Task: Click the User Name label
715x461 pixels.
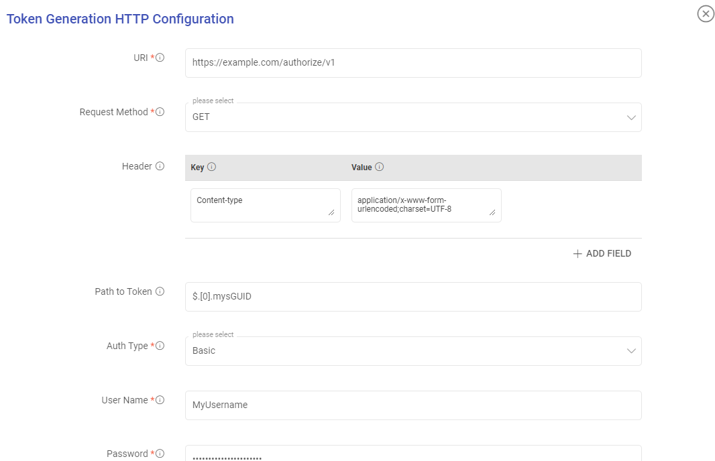Action: pyautogui.click(x=125, y=400)
